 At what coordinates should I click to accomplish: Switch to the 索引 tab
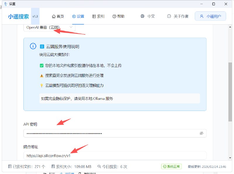tap(99, 16)
